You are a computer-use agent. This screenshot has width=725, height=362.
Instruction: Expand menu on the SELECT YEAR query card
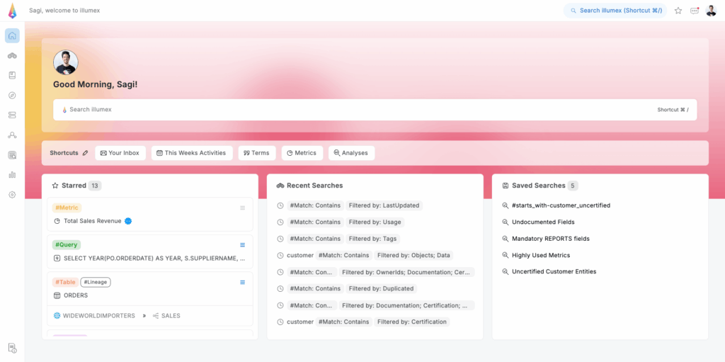[242, 245]
